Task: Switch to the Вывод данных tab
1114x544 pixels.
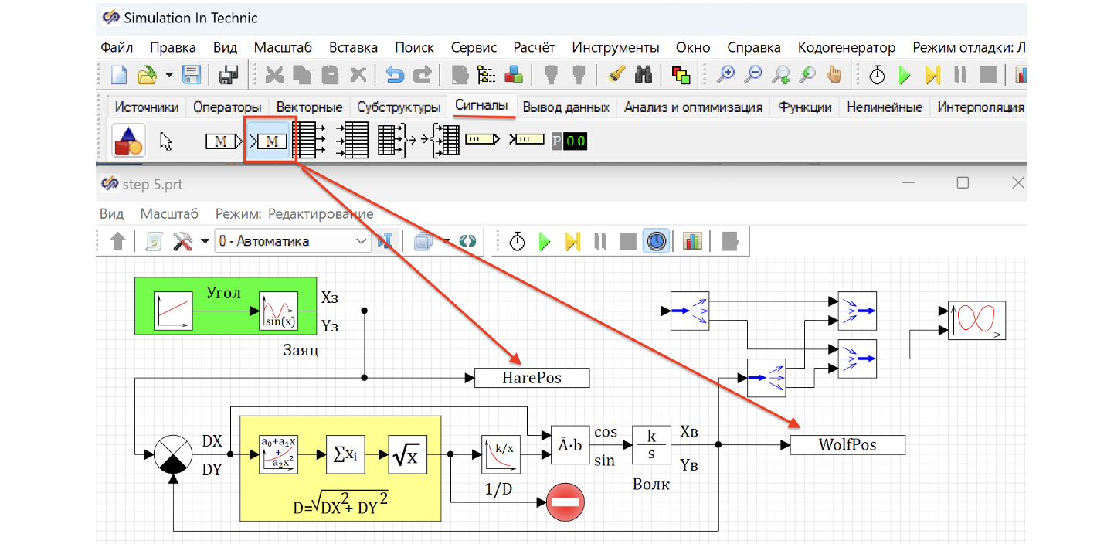Action: click(566, 107)
